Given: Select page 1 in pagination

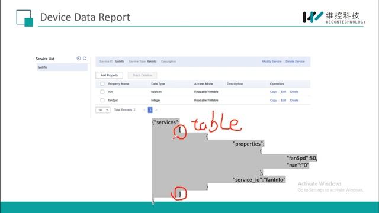Looking at the screenshot, I should pos(150,110).
